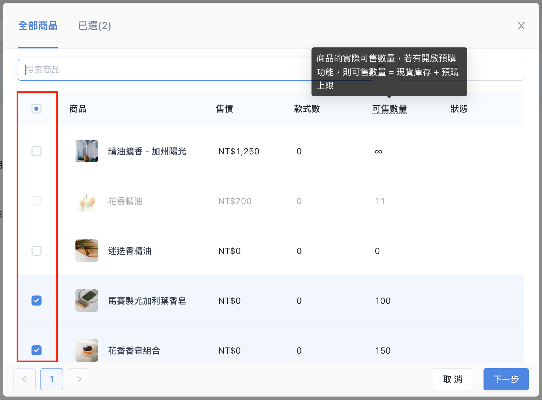This screenshot has width=542, height=400.
Task: Click the 取消 button
Action: [452, 379]
